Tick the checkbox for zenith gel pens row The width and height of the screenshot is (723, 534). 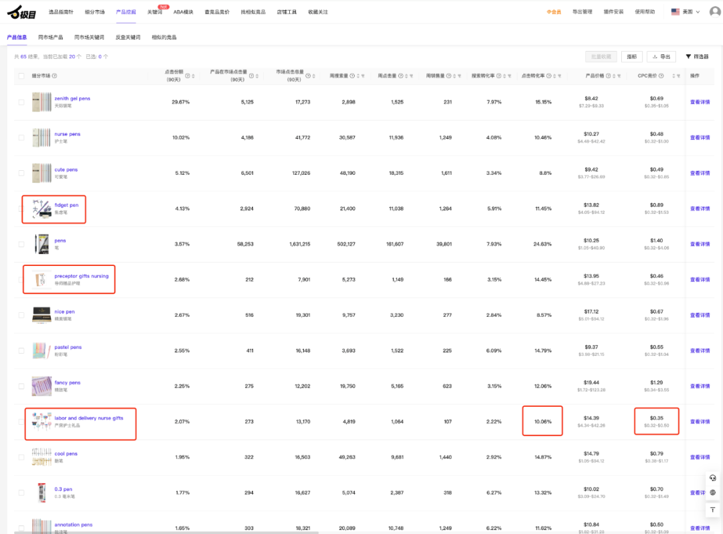click(x=21, y=102)
